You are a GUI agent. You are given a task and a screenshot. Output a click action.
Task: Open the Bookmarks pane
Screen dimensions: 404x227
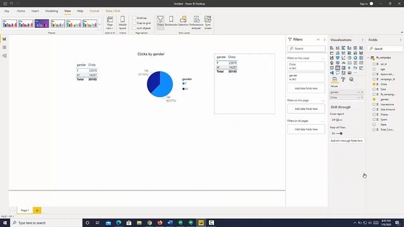[x=171, y=21]
